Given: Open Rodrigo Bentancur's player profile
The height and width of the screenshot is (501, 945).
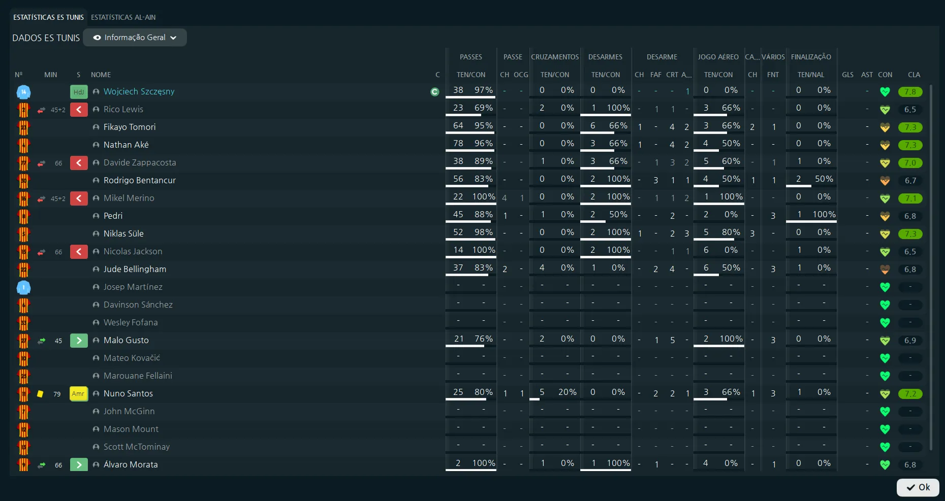Looking at the screenshot, I should [140, 181].
